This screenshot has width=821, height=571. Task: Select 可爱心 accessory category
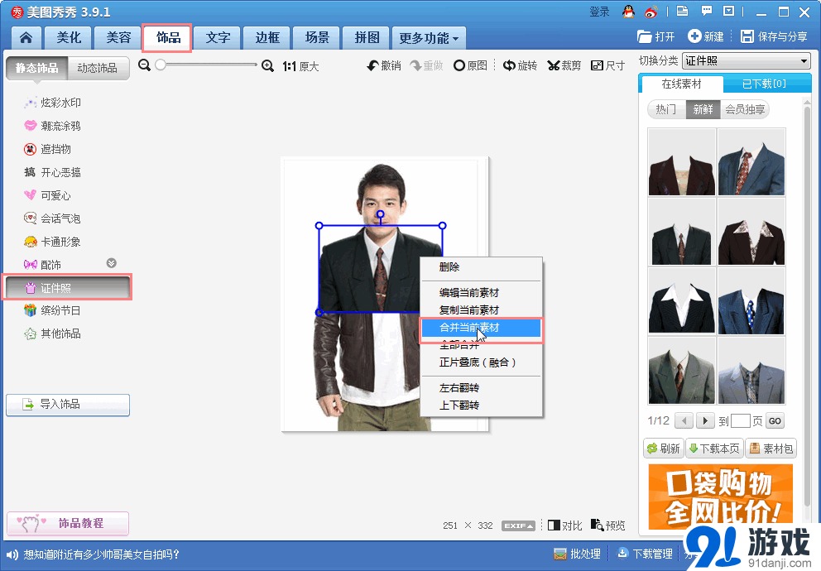47,195
